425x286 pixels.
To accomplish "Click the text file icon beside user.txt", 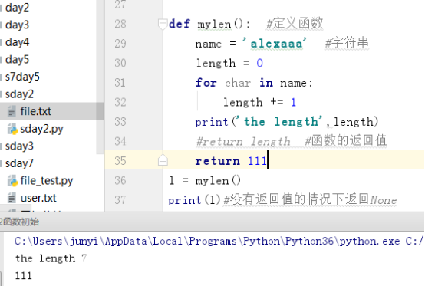I will pos(12,198).
